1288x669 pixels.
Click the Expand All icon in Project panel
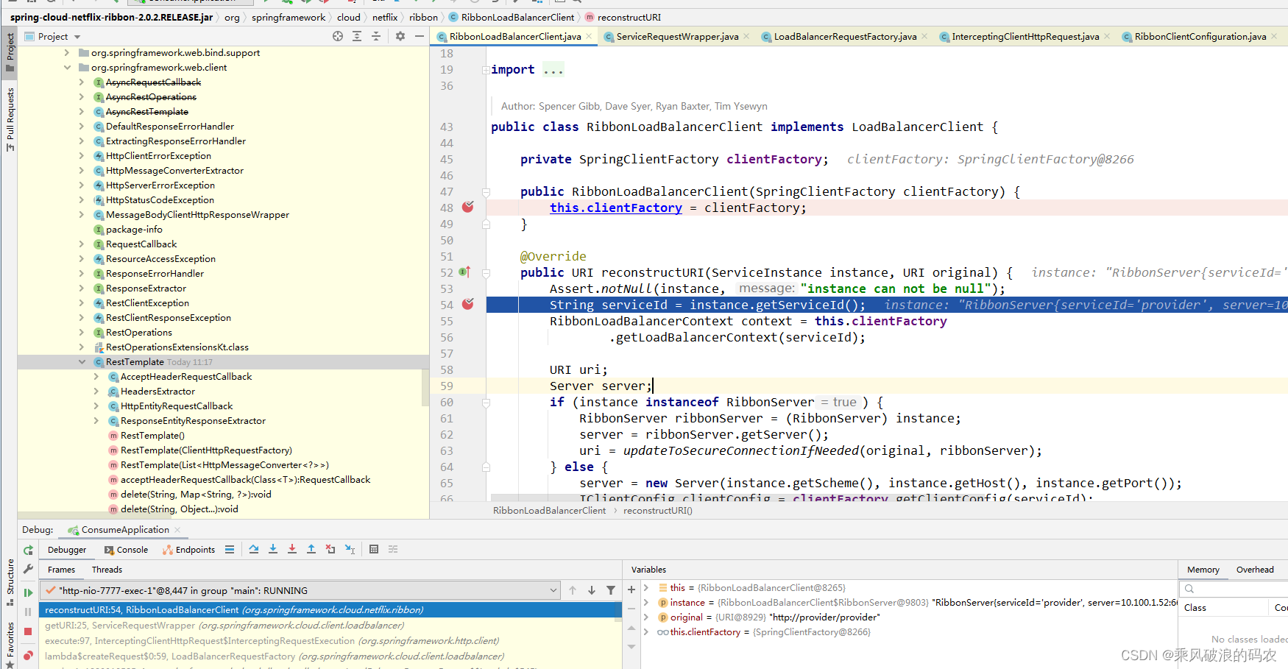357,36
